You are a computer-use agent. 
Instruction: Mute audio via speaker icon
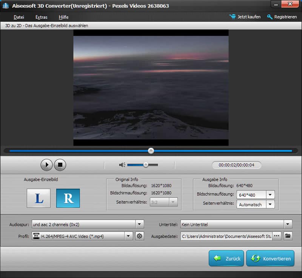coord(122,165)
